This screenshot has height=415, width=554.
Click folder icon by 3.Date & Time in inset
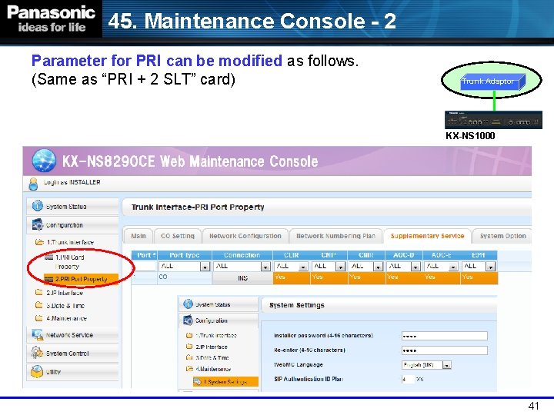click(189, 357)
